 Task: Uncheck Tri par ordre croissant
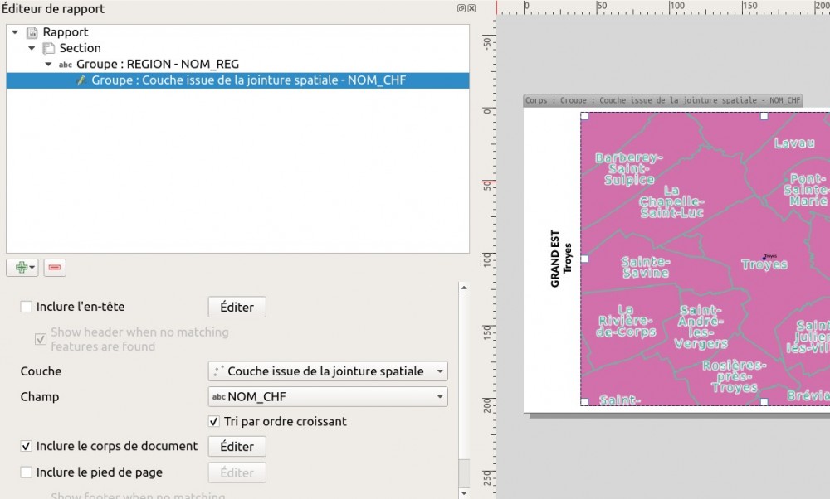click(x=215, y=421)
